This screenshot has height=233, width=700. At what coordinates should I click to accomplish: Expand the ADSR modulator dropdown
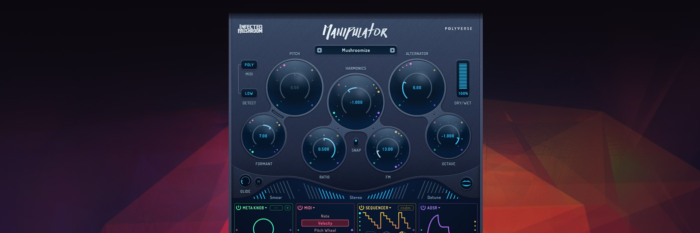point(439,208)
